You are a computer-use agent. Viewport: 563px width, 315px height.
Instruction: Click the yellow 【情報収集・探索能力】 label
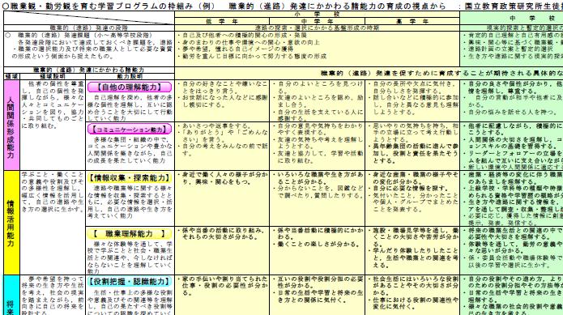click(130, 178)
